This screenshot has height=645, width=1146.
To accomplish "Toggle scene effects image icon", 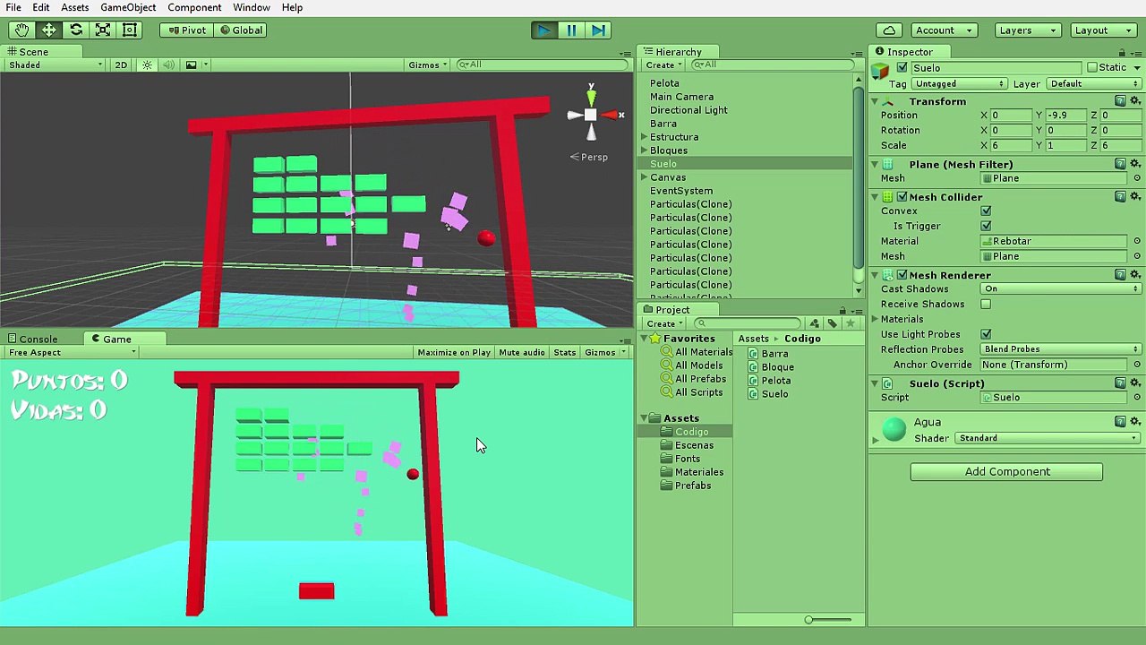I will pyautogui.click(x=191, y=64).
